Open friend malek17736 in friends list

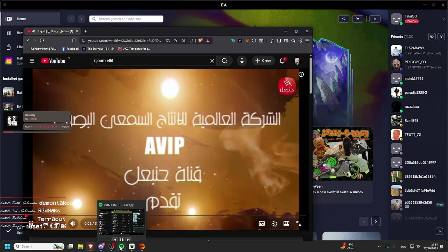click(x=417, y=78)
